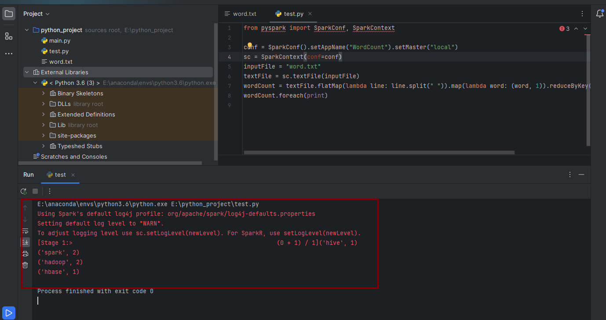Viewport: 606px width, 320px height.
Task: Click the Stop button in Run toolbar
Action: click(x=35, y=191)
